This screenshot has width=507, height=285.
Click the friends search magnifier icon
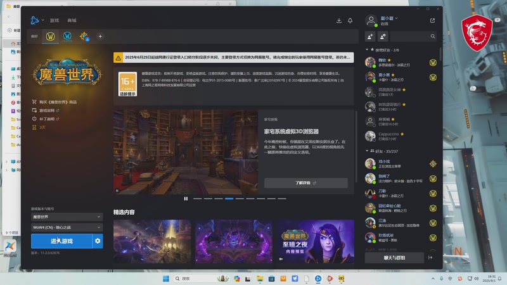pos(433,36)
